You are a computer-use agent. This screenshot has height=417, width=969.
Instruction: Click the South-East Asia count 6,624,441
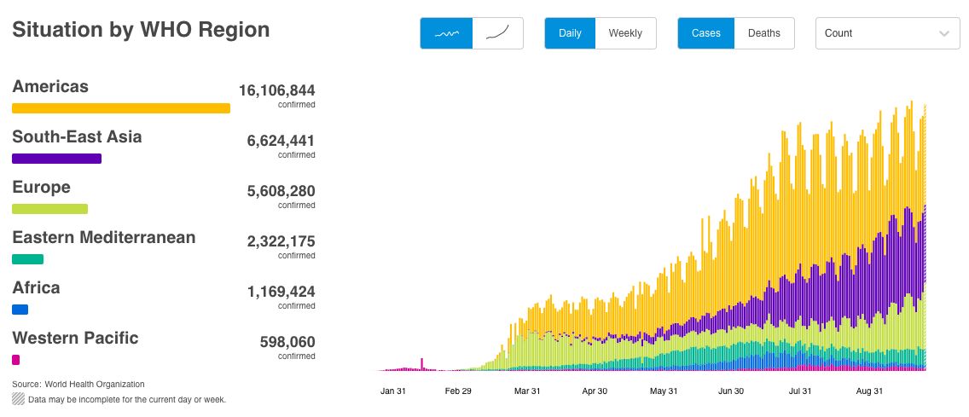coord(281,142)
